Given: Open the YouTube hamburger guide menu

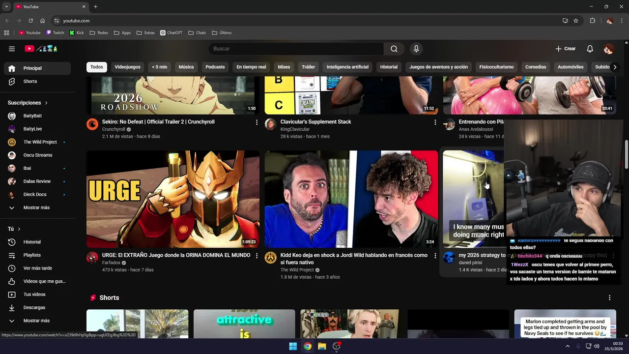Looking at the screenshot, I should click(x=12, y=49).
